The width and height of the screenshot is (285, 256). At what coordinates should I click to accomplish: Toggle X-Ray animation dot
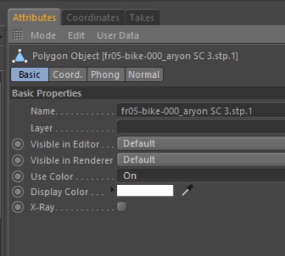[x=18, y=207]
